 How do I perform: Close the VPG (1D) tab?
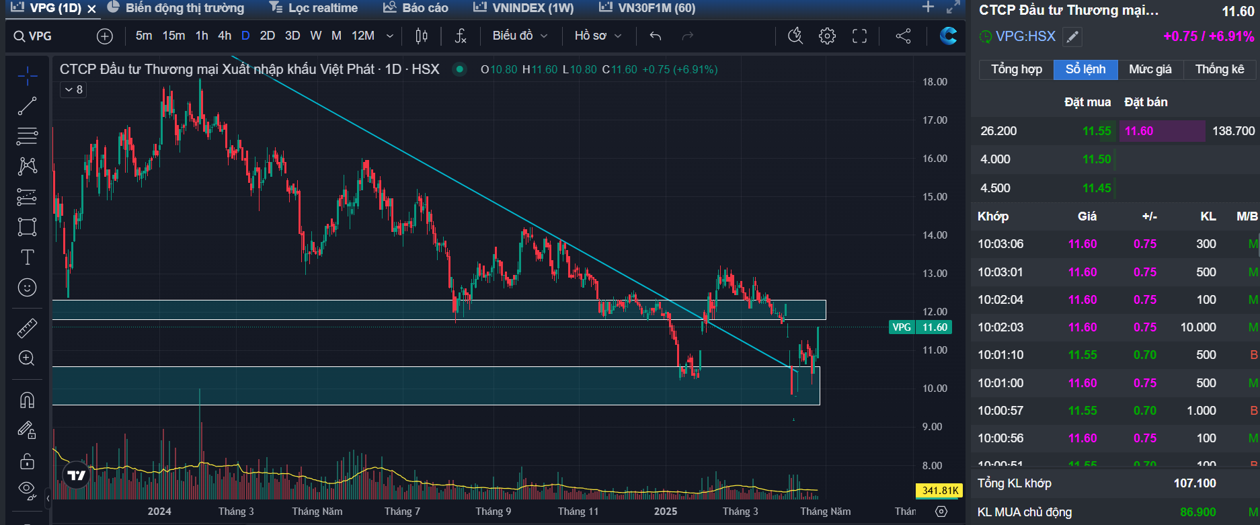[92, 9]
